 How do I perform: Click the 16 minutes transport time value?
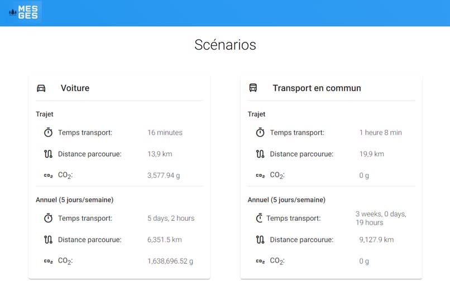[x=165, y=132]
